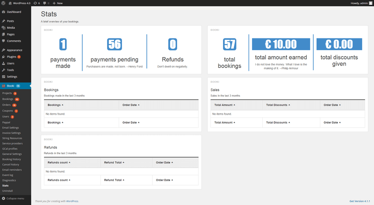Open the comments bubble icon in admin bar
This screenshot has width=374, height=205.
pos(45,3)
